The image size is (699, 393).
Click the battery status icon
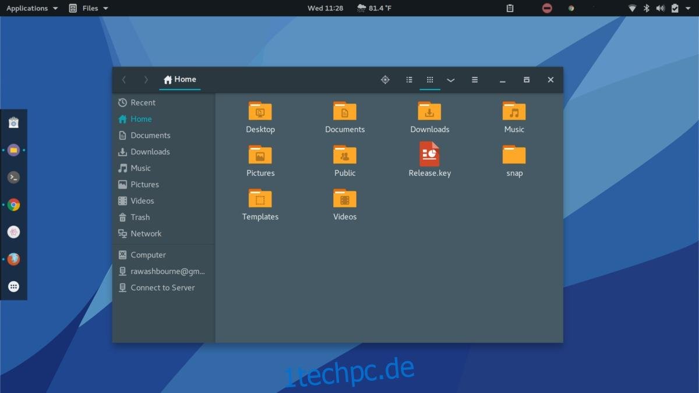[675, 8]
